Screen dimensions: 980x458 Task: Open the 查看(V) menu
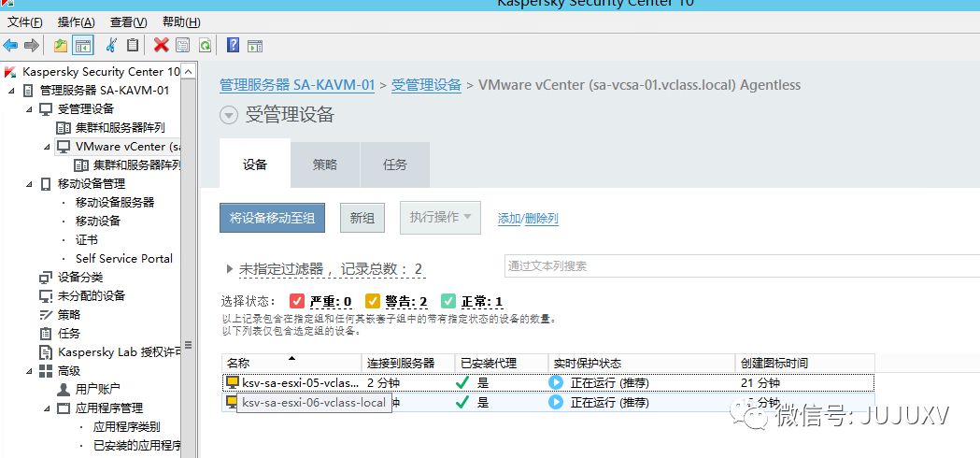click(x=129, y=22)
